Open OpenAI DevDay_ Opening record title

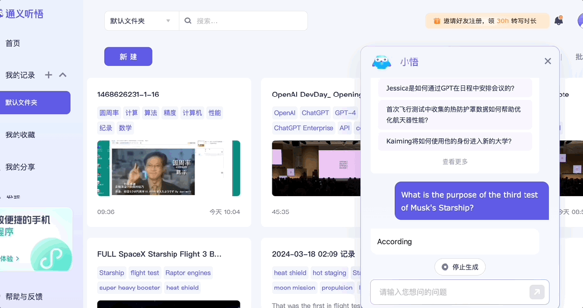317,95
